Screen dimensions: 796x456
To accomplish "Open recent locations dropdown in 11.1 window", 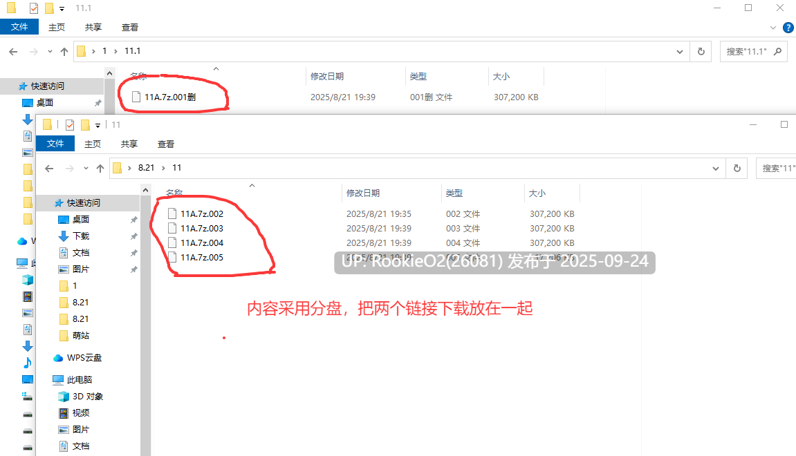I will pos(50,51).
